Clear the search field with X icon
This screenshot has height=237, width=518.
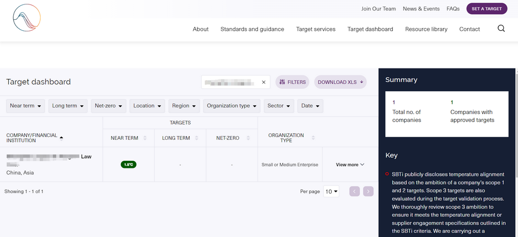263,82
